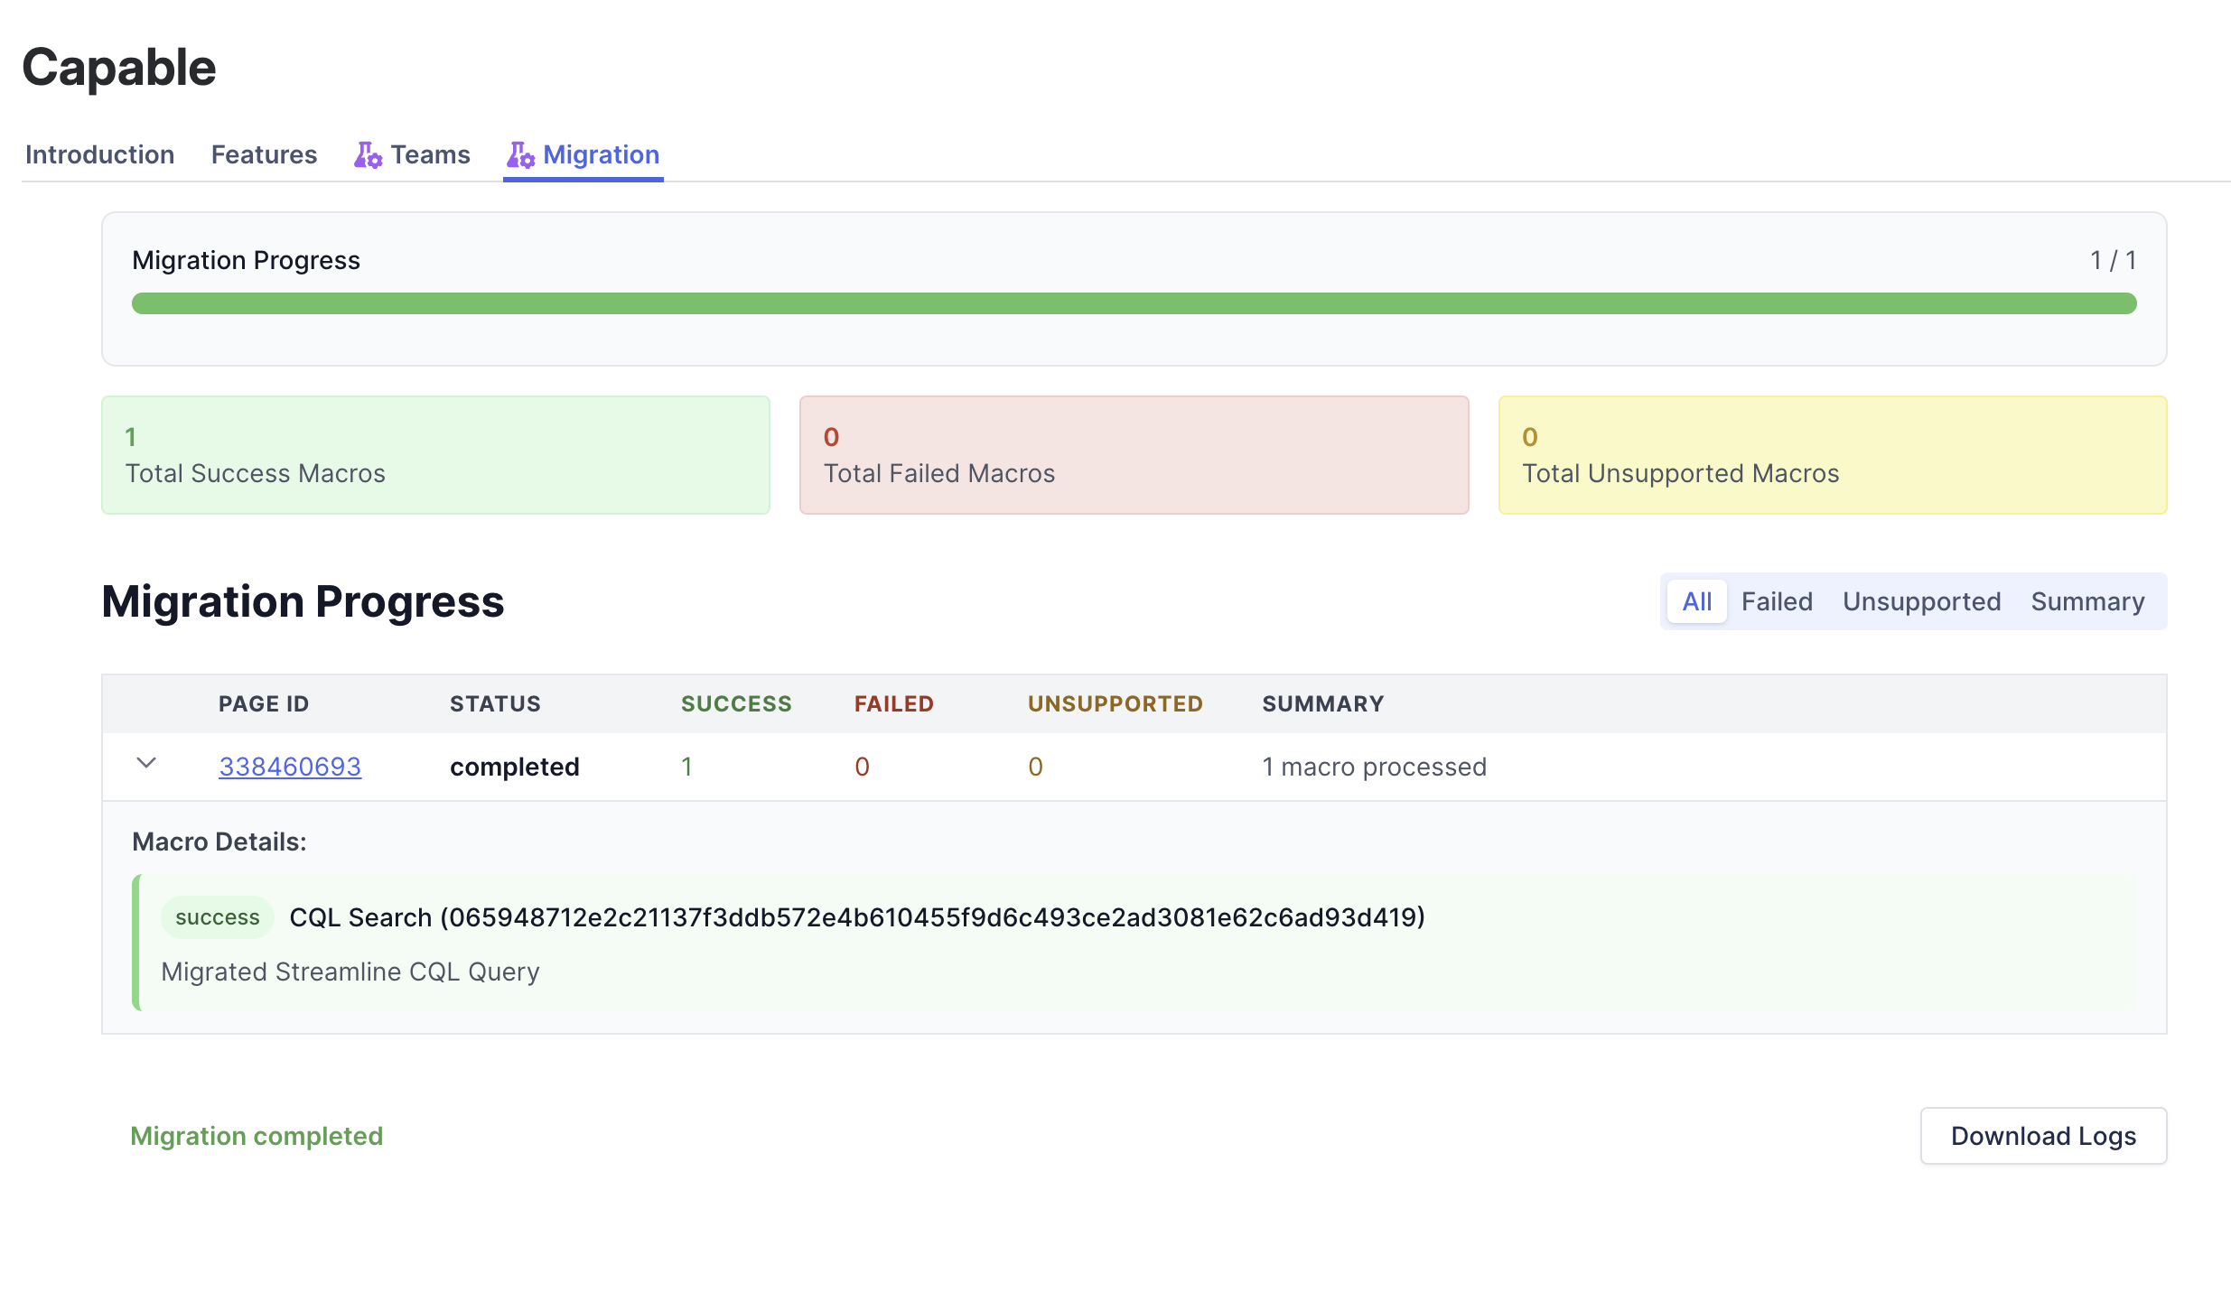This screenshot has height=1302, width=2231.
Task: Click the success badge in Macro Details
Action: 216,916
